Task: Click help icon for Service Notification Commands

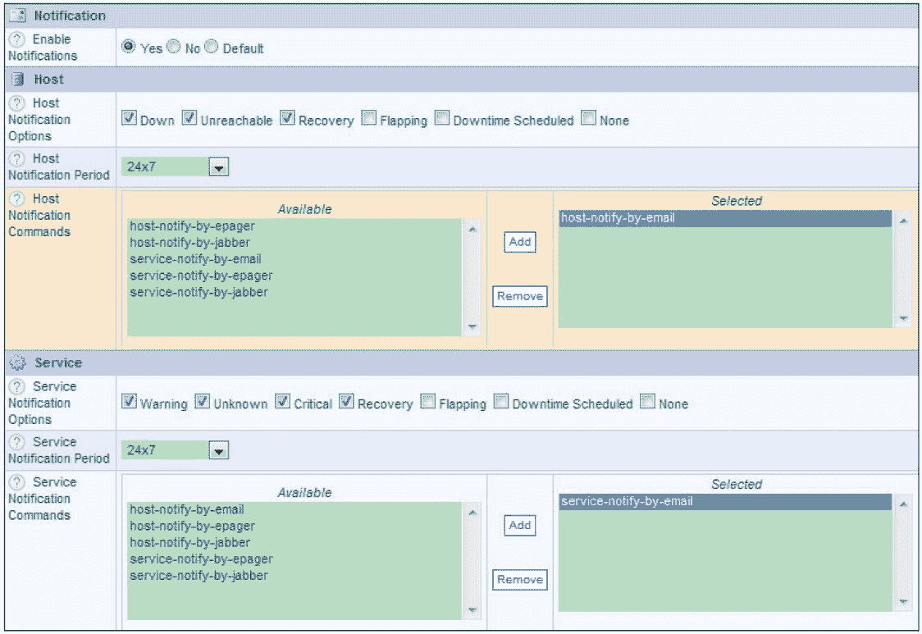Action: point(16,482)
